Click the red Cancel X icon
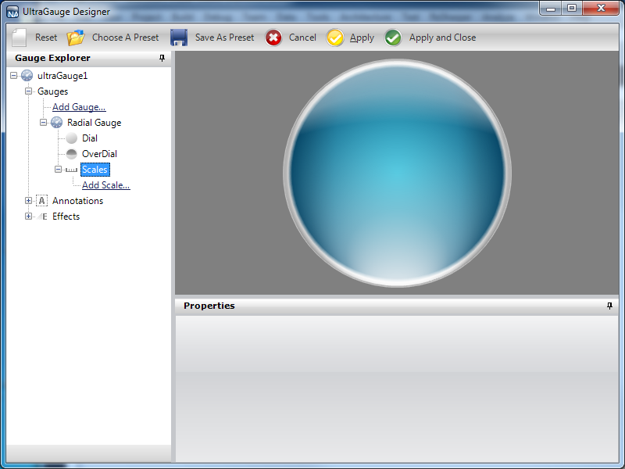The height and width of the screenshot is (469, 625). pos(273,38)
